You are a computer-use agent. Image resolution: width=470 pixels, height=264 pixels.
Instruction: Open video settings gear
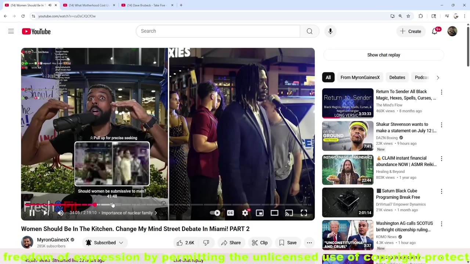(x=245, y=213)
